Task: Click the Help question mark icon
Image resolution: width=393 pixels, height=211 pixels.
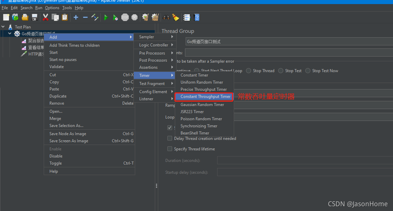Action: click(x=197, y=17)
